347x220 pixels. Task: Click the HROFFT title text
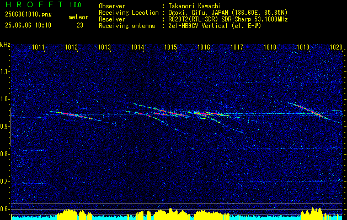click(x=34, y=4)
